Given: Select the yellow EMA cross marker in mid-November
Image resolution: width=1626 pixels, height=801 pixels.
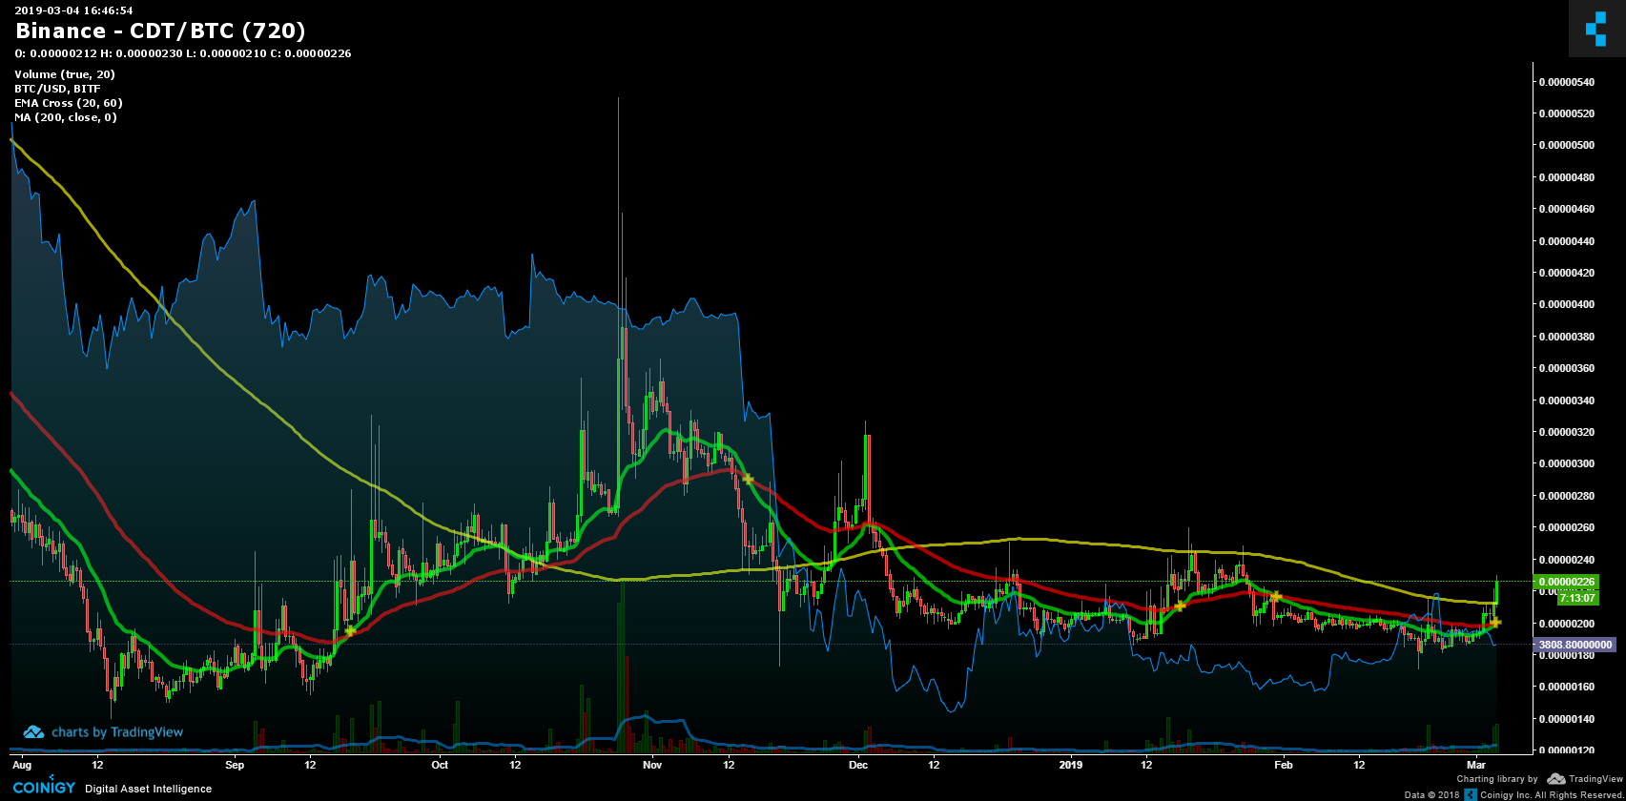Looking at the screenshot, I should 749,480.
